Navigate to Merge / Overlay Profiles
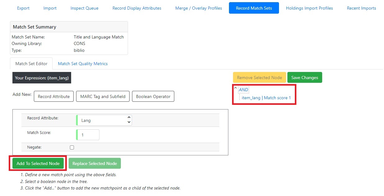 [x=199, y=8]
